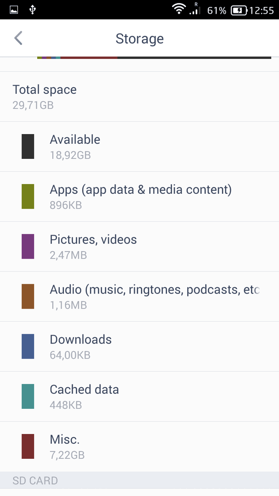The image size is (279, 496).
Task: Tap the USB connection icon in status bar
Action: (32, 10)
